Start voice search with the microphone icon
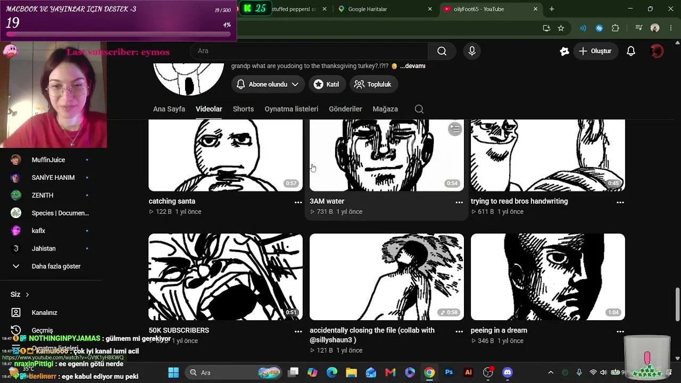The image size is (681, 383). tap(472, 51)
